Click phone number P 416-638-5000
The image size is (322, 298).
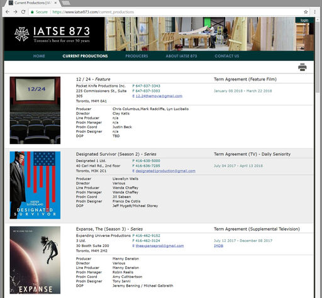(147, 161)
